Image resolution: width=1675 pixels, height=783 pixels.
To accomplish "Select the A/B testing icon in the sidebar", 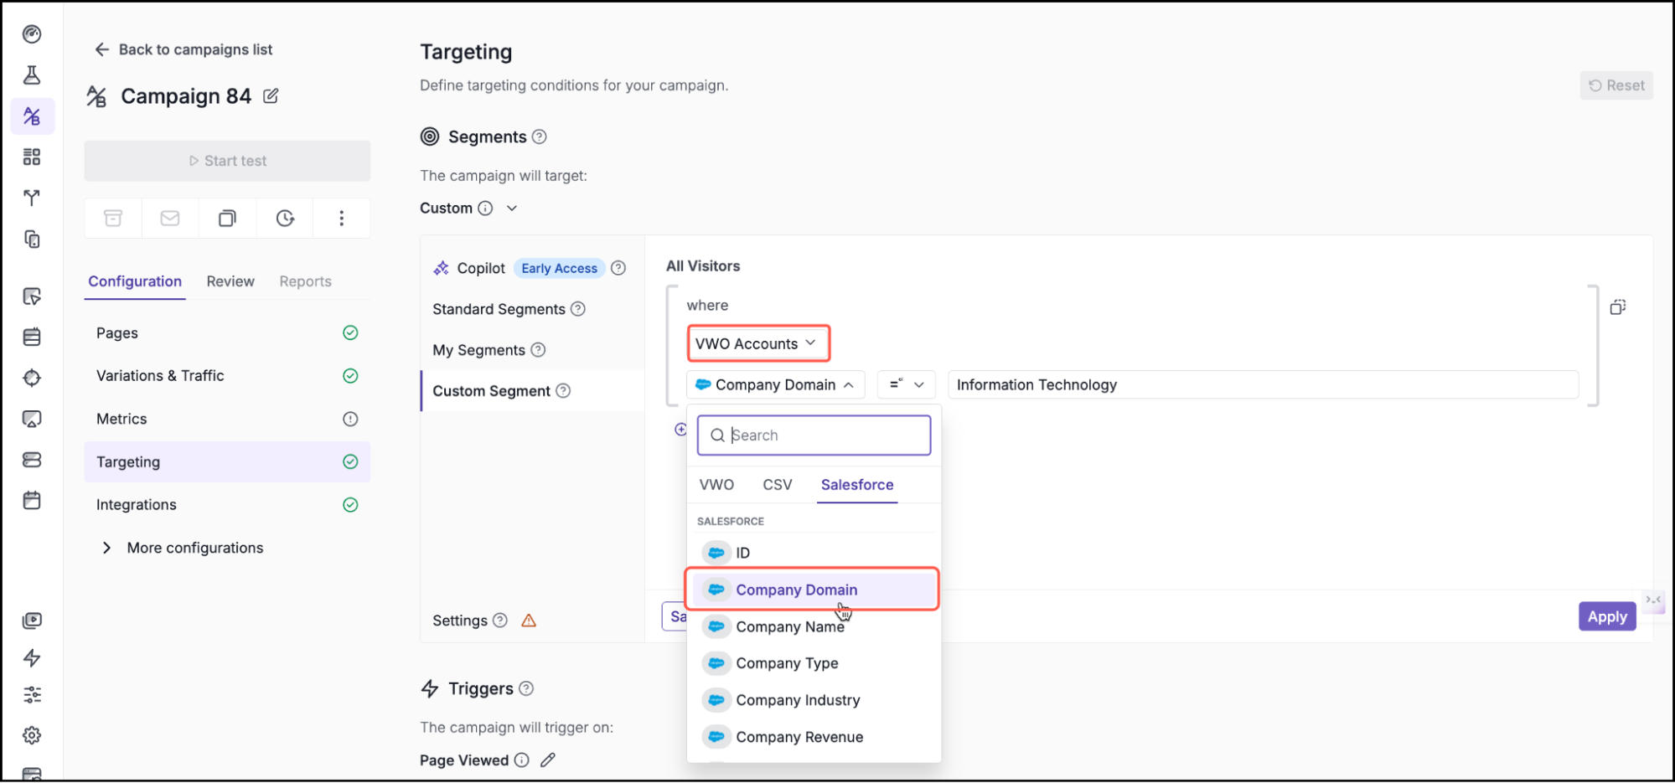I will 32,116.
